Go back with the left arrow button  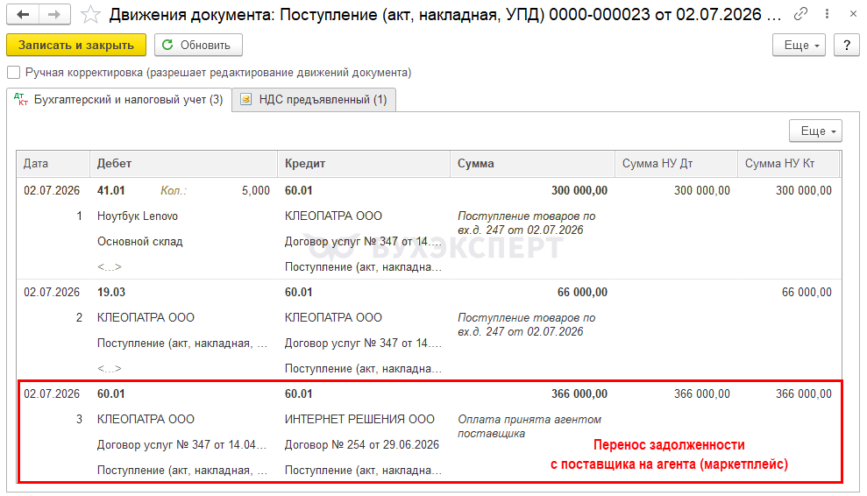click(x=23, y=15)
